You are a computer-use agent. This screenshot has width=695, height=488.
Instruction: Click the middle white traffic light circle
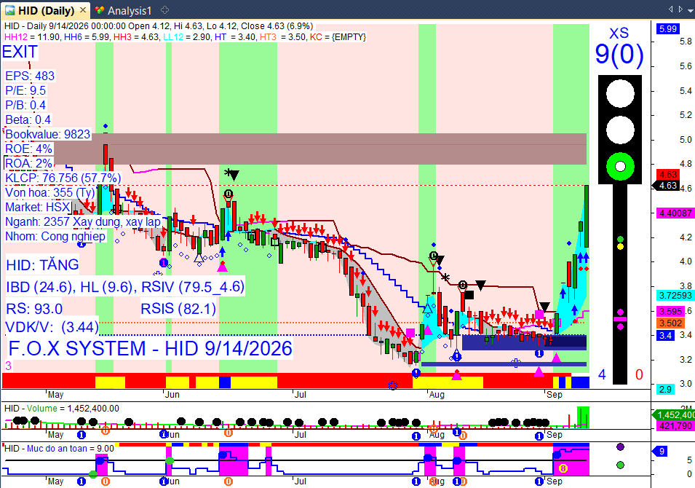tap(620, 130)
